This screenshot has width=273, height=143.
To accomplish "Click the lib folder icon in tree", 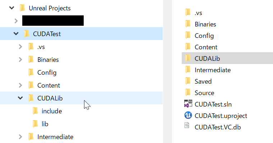I will click(x=35, y=124).
